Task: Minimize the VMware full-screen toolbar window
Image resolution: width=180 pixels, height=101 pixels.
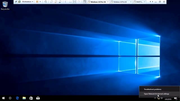Action: (x=156, y=2)
